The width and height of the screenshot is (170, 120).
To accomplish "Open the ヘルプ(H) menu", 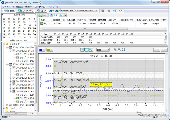I will click(53, 7).
